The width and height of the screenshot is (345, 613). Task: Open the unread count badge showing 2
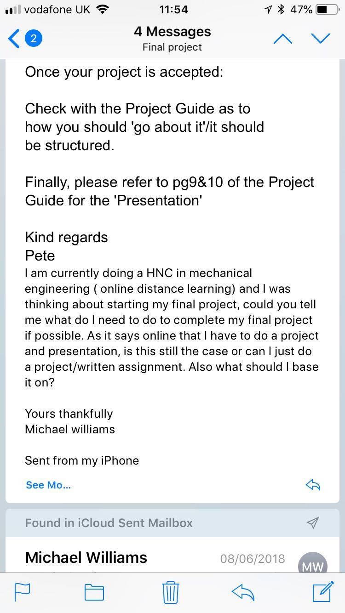click(x=34, y=39)
